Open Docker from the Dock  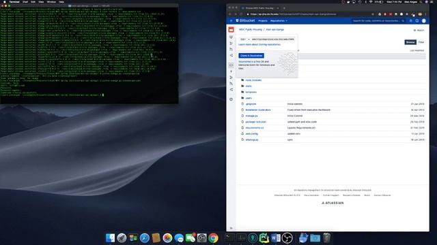coord(303,238)
